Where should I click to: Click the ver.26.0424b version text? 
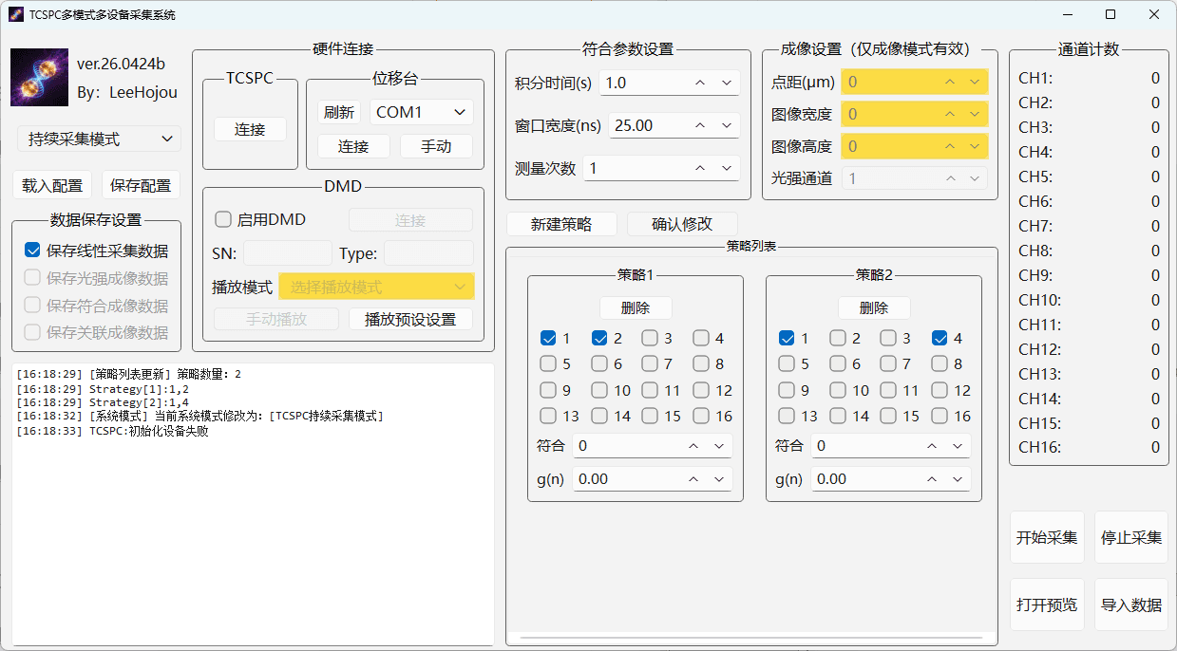tap(121, 64)
